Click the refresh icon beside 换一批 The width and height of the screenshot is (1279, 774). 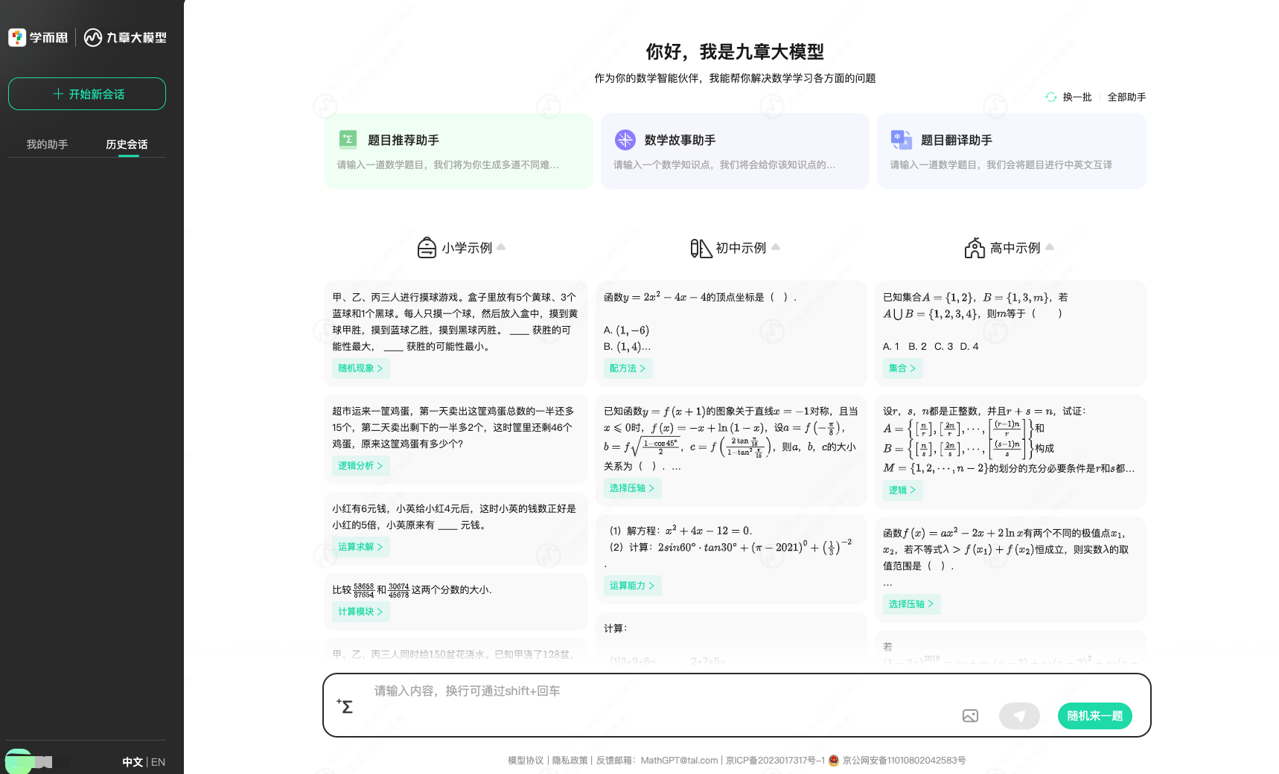[1051, 97]
